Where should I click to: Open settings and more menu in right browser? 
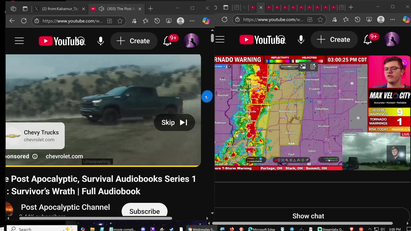click(x=392, y=20)
